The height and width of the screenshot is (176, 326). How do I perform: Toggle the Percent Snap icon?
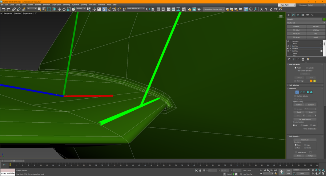(x=114, y=9)
